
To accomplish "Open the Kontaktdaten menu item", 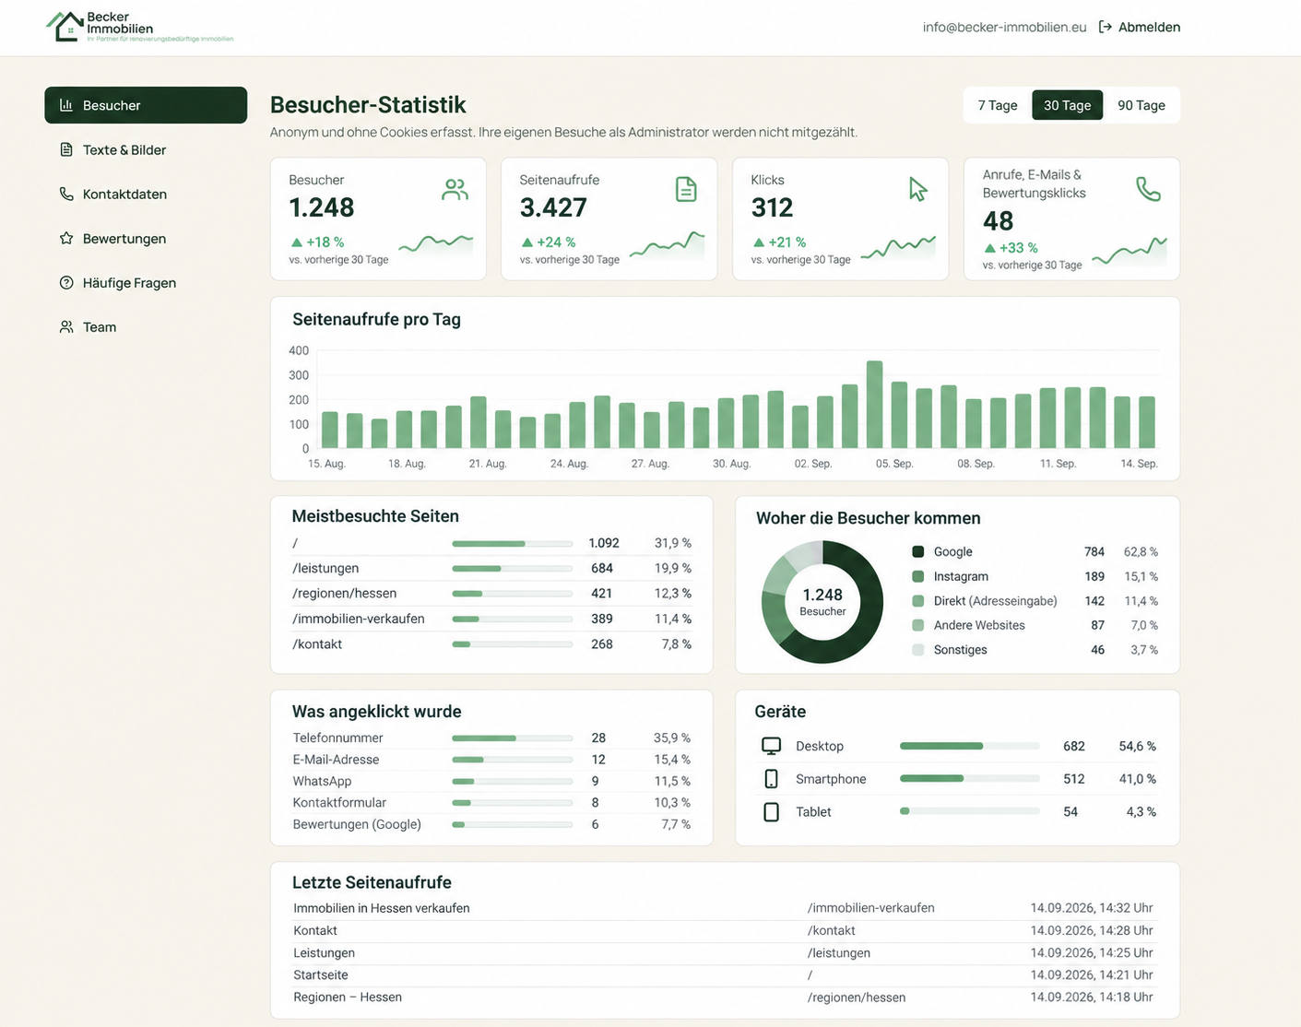I will 146,194.
